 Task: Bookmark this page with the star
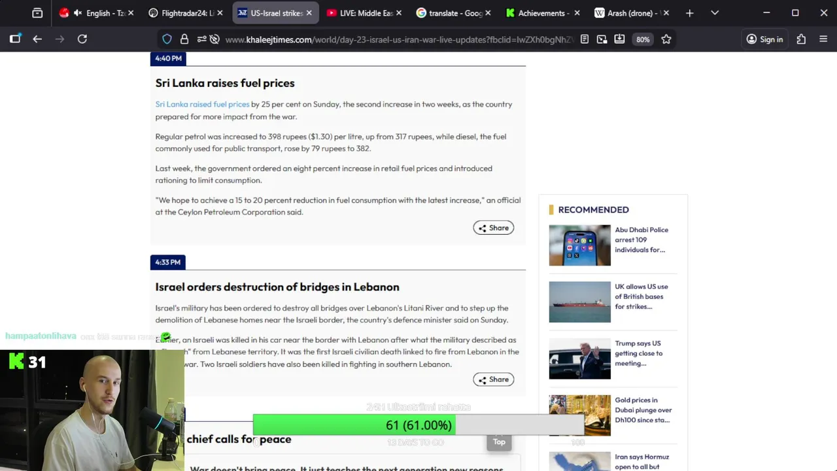pos(666,39)
